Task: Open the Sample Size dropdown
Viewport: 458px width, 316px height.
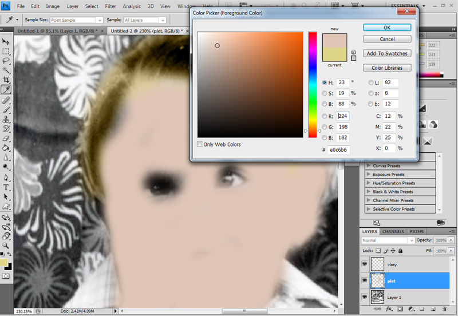Action: [x=76, y=19]
